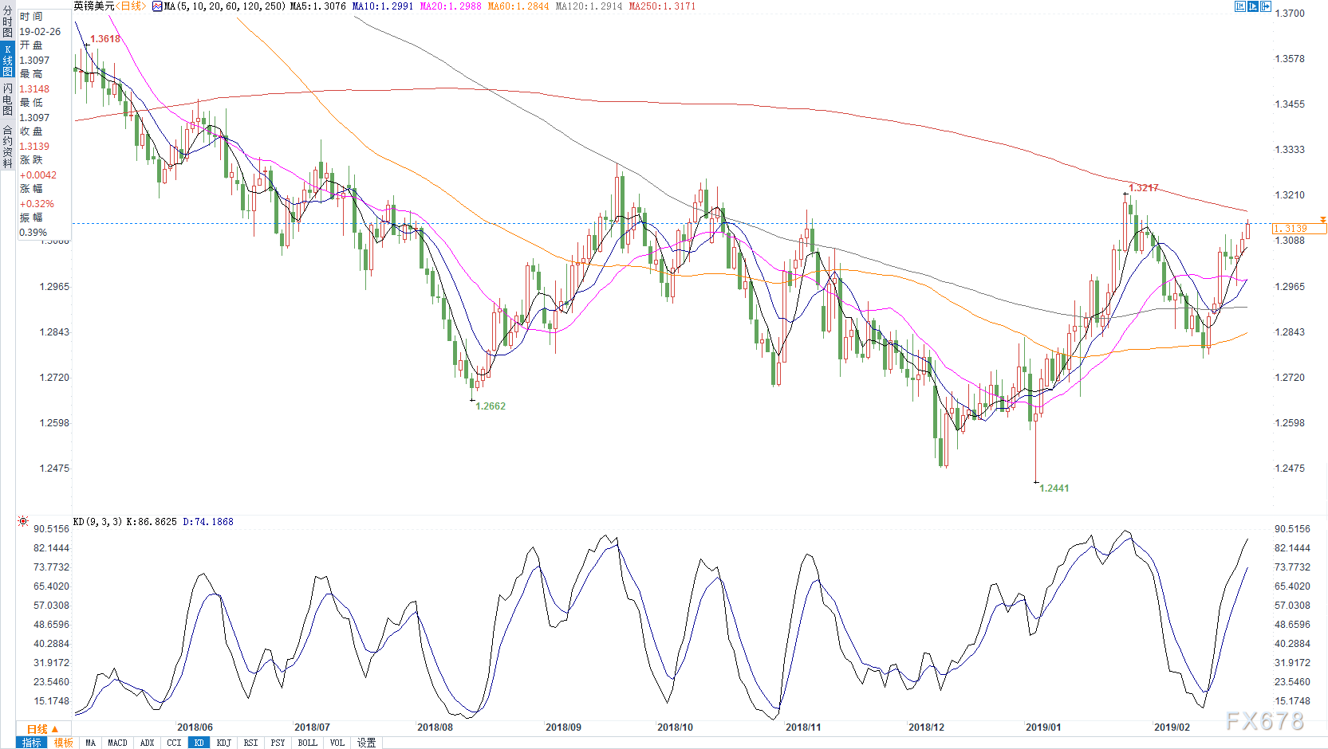Open the 设置 indicator settings
This screenshot has width=1328, height=749.
pyautogui.click(x=366, y=743)
